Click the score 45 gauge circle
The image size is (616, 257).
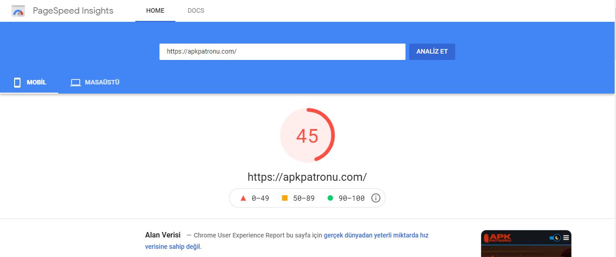click(308, 135)
